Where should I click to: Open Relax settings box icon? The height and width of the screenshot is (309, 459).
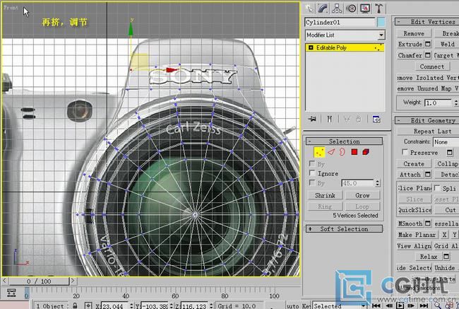446,257
